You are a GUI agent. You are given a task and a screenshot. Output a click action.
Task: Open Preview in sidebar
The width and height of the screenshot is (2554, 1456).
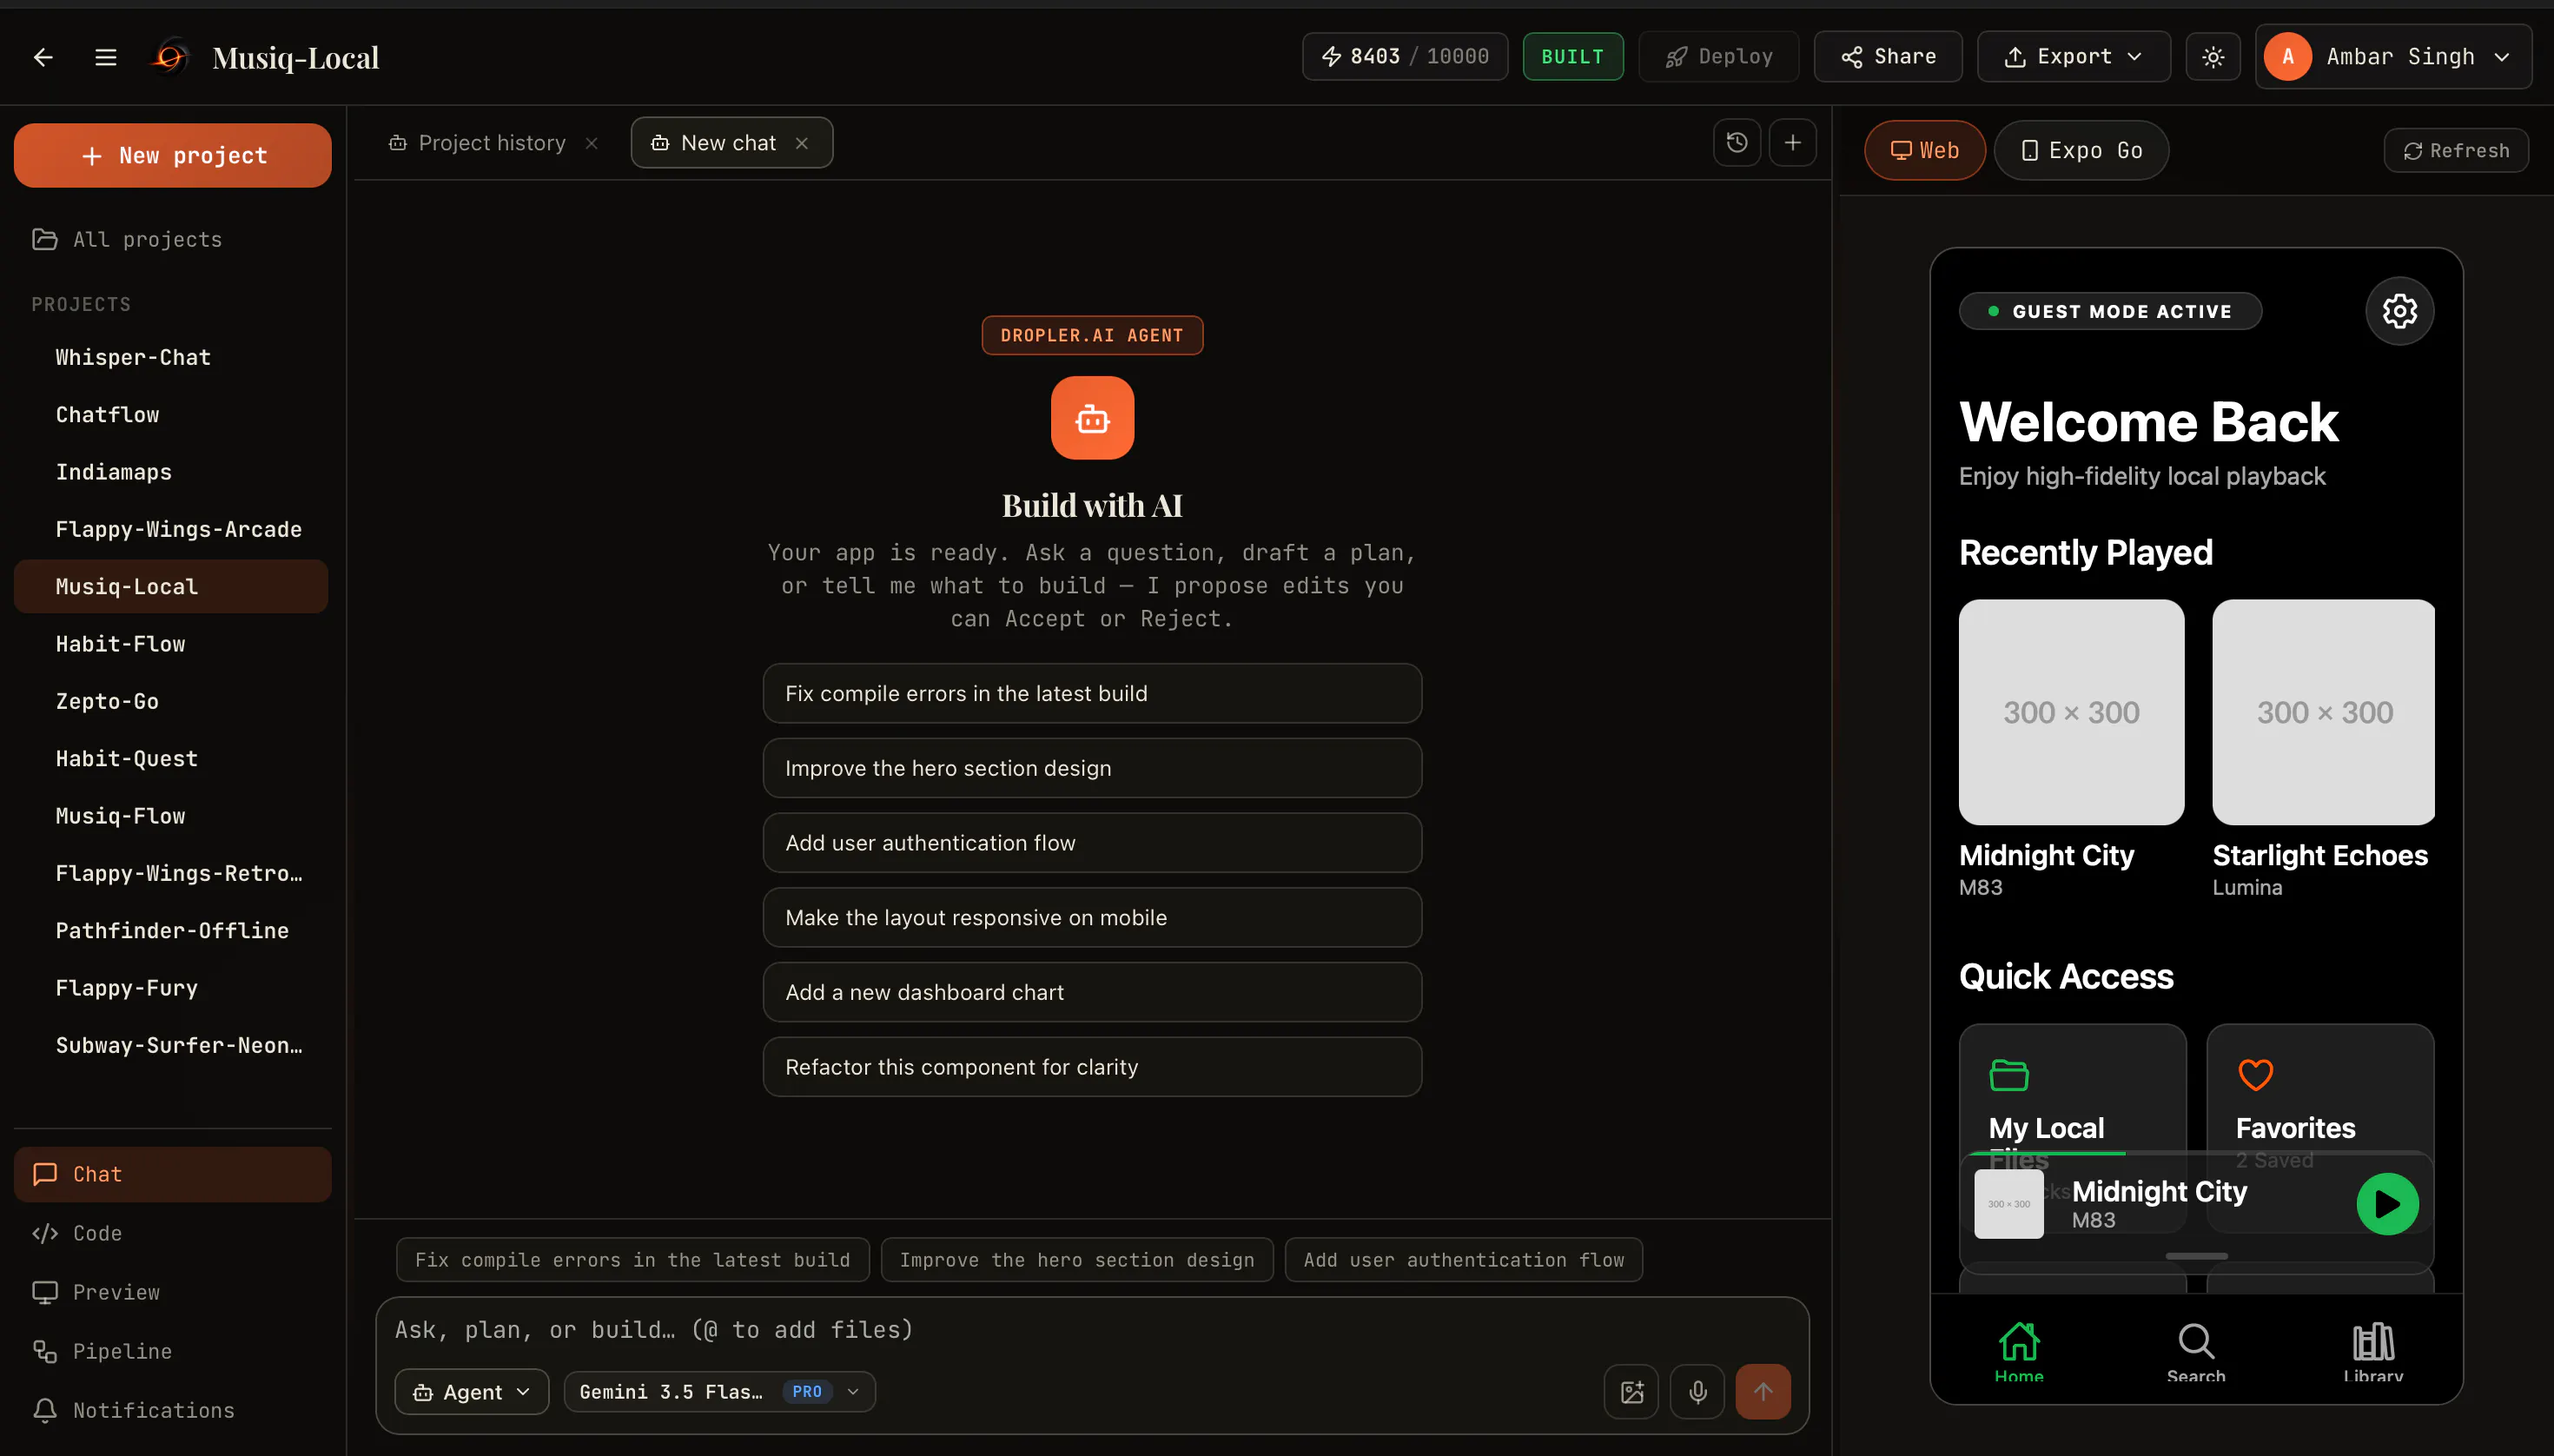[x=173, y=1292]
